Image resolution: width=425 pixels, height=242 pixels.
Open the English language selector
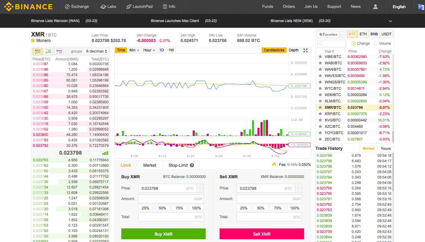point(399,7)
